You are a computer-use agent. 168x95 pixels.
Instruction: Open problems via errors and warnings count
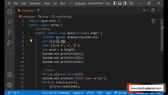tap(13, 93)
